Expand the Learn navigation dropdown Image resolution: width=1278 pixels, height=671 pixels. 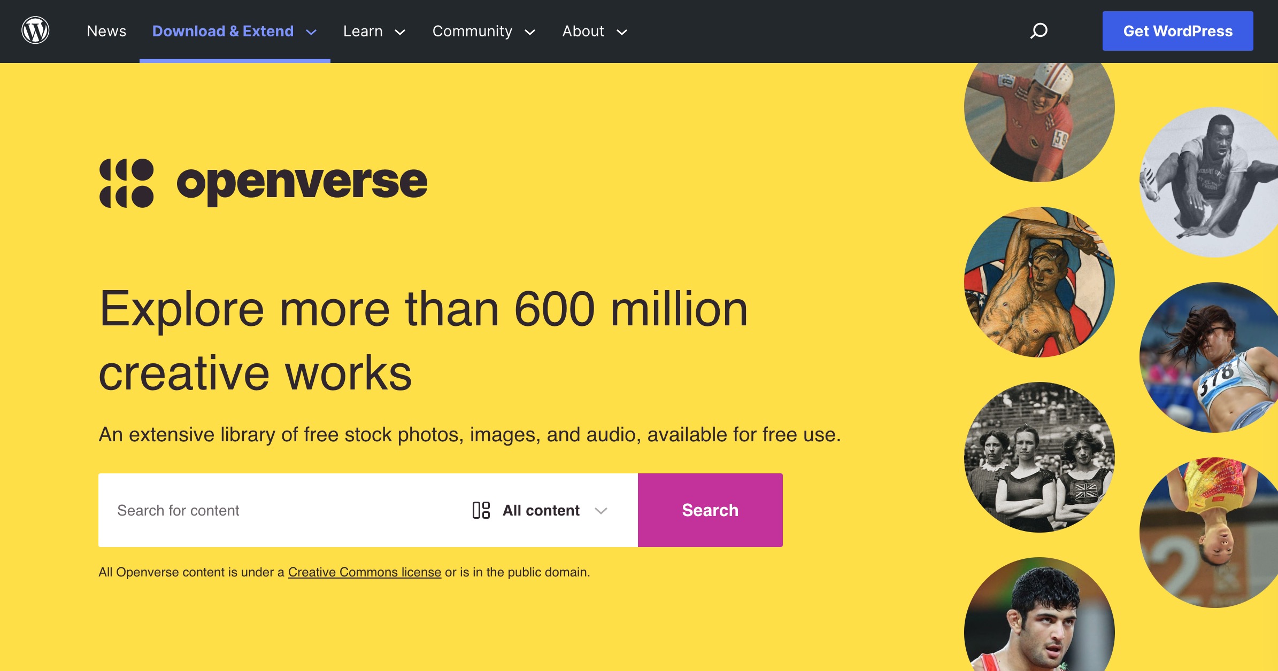pos(400,33)
